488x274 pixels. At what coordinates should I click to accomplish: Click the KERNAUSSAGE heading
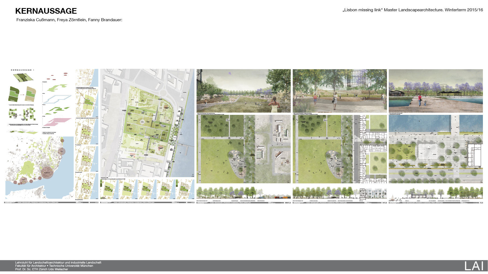tap(46, 11)
